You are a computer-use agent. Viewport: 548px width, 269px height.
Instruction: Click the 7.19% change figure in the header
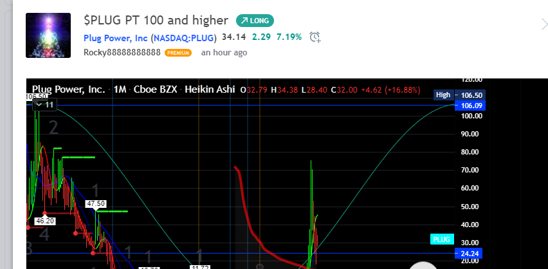[289, 37]
